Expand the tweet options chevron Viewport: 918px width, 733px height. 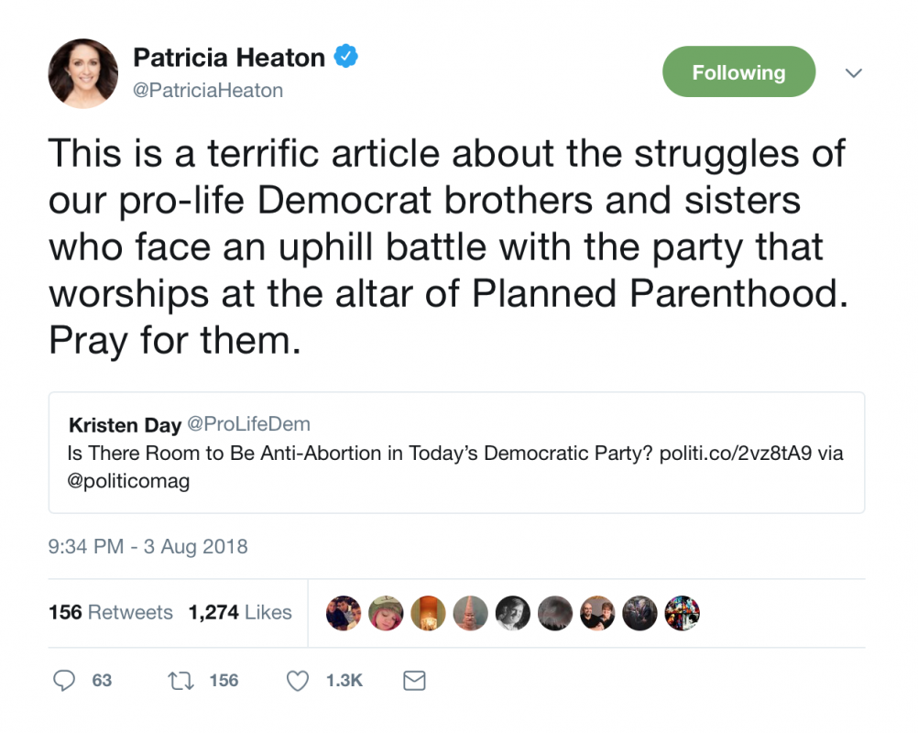point(854,73)
